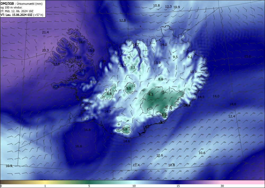
Task: Select the 'IT: Mið. 12. 06. 2024 18Z' line
Action: (17, 11)
